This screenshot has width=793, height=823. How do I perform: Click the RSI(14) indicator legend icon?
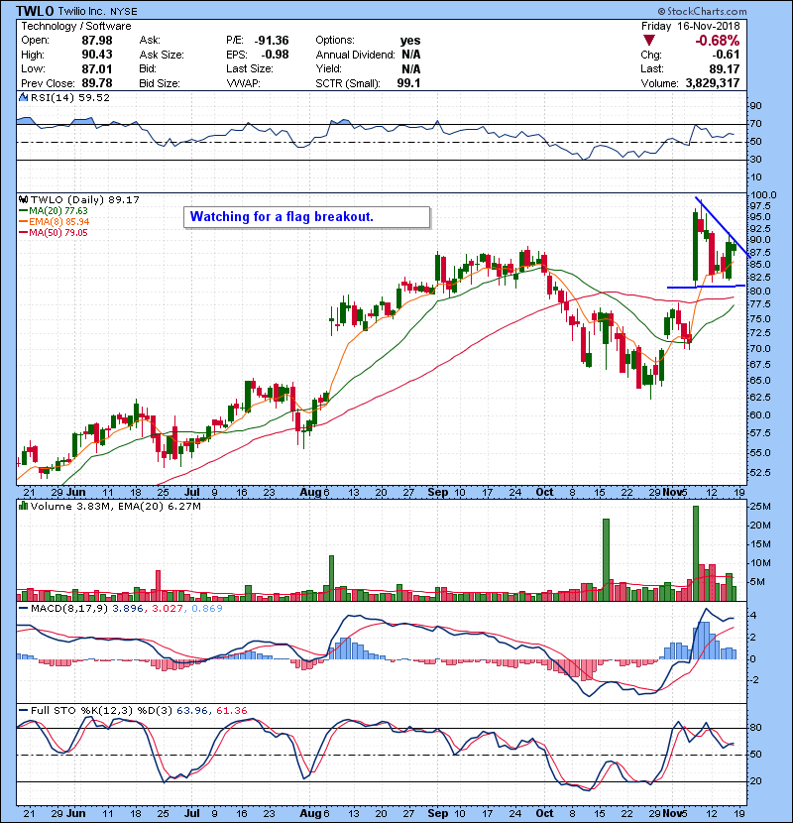pyautogui.click(x=23, y=97)
